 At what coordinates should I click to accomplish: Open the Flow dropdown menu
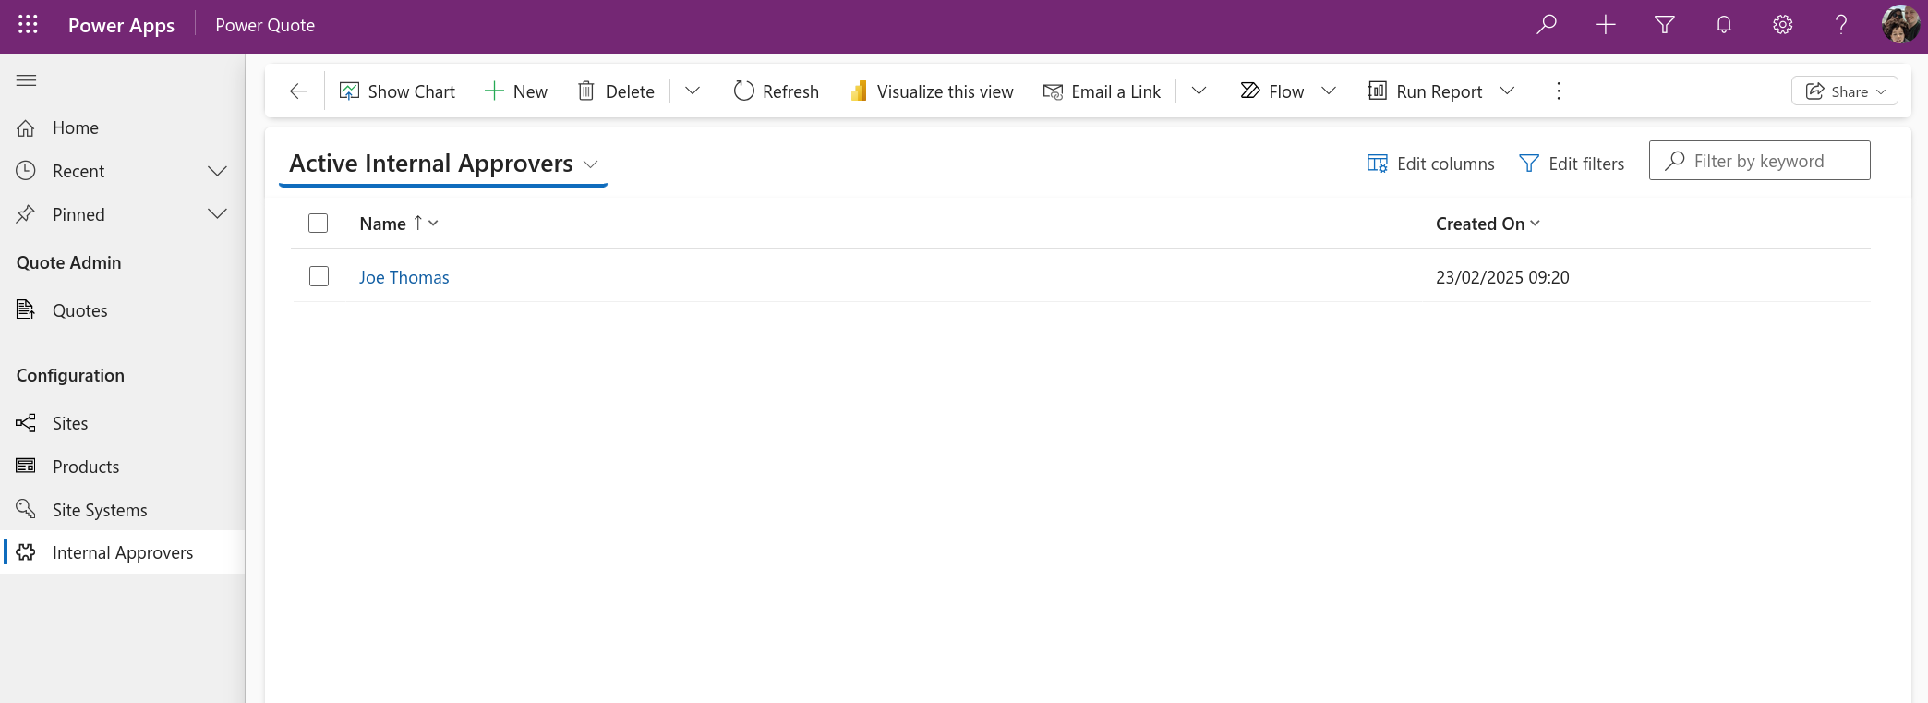[x=1329, y=91]
